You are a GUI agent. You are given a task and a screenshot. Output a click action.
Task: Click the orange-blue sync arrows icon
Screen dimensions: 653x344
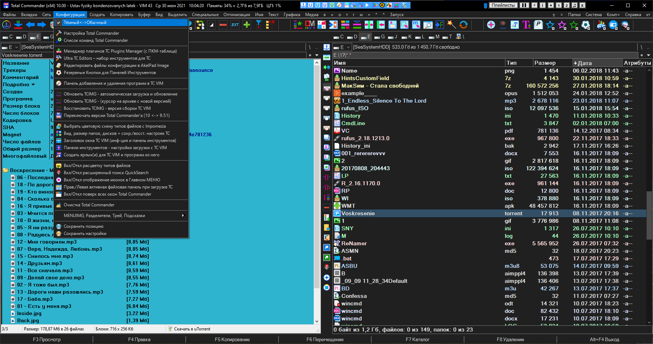click(x=464, y=25)
